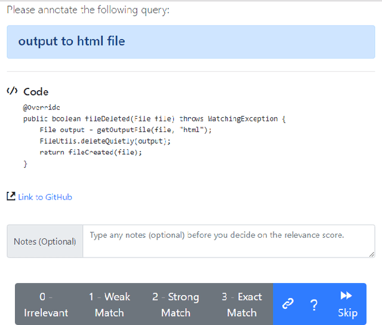The width and height of the screenshot is (382, 325).
Task: Click the 'return fileCreated(file);' code line
Action: 91,152
